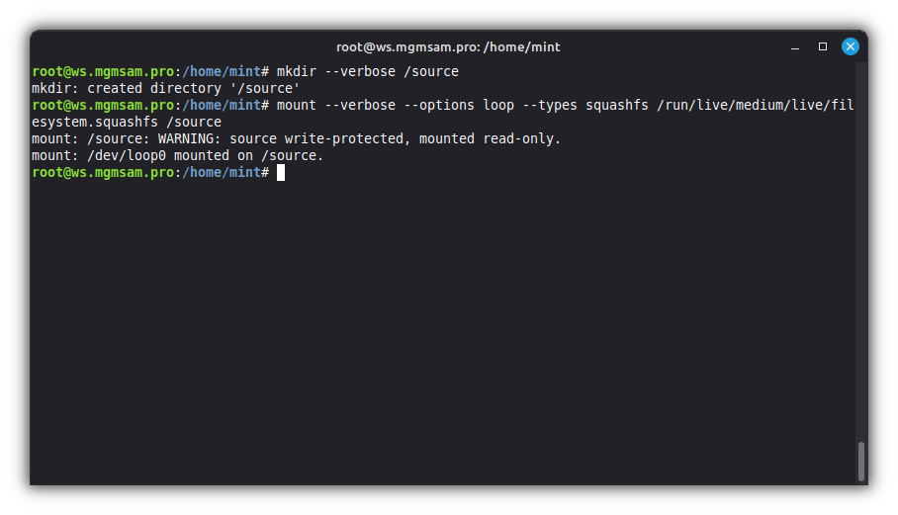
Task: Click the '/dev/loop0 mounted on /source' line
Action: [178, 155]
